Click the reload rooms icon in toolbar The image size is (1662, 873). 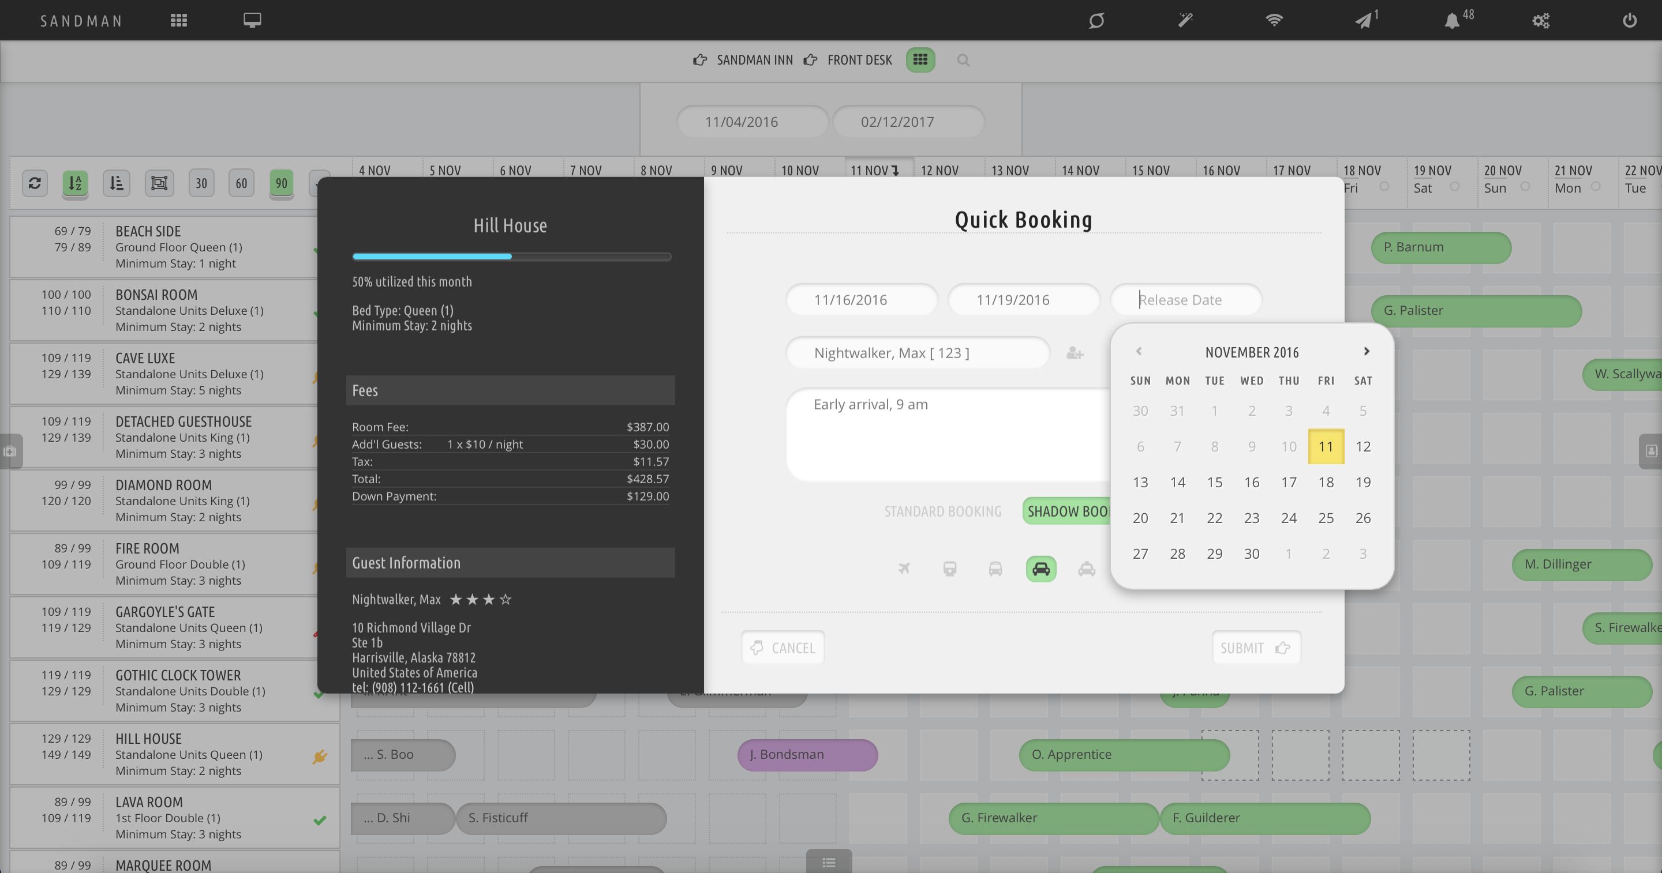point(35,183)
